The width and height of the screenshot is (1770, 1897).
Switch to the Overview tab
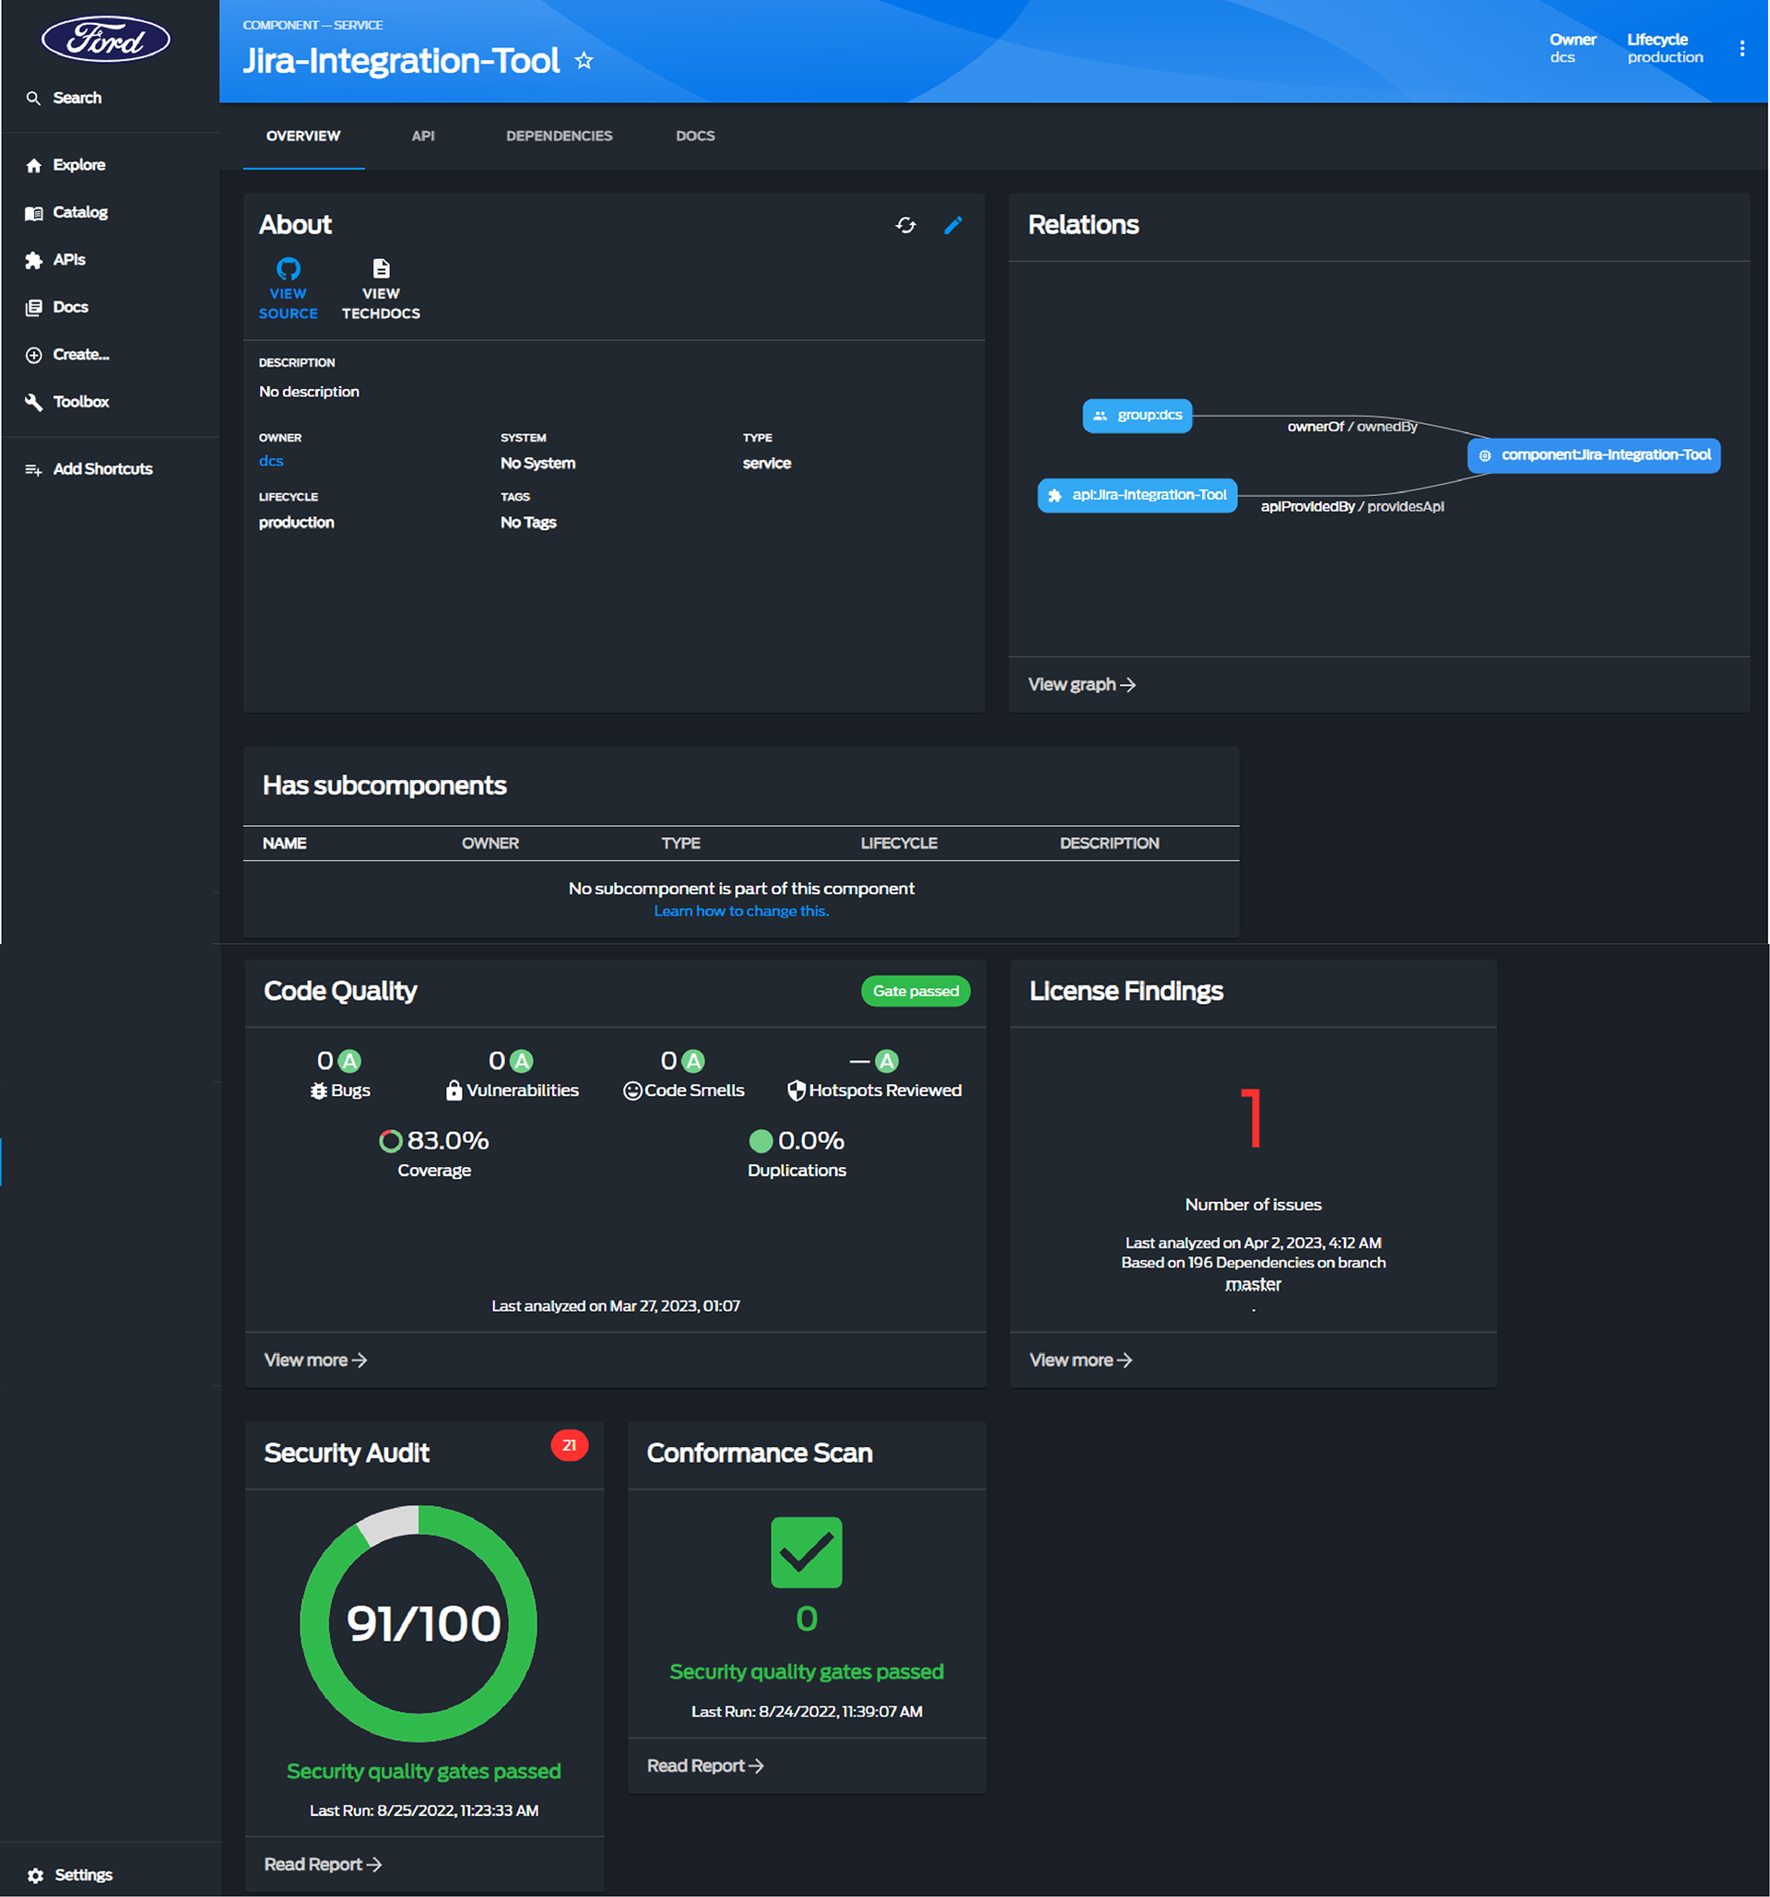(303, 136)
